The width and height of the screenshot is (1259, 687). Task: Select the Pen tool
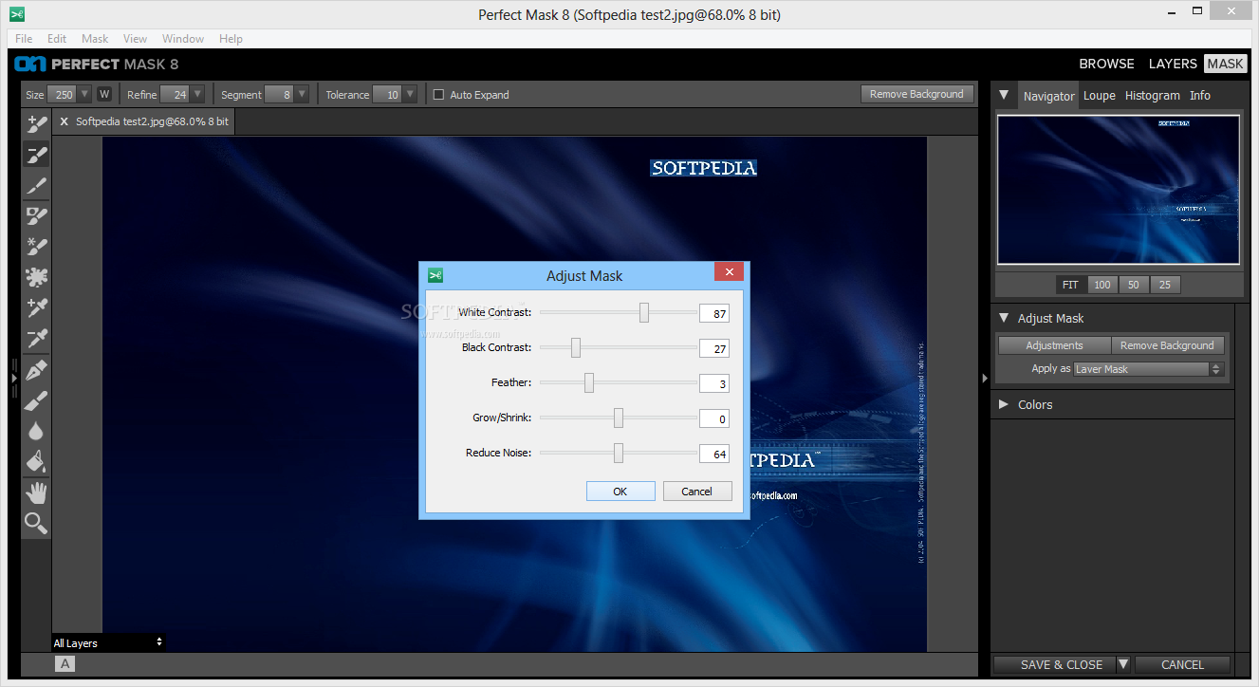click(x=36, y=369)
